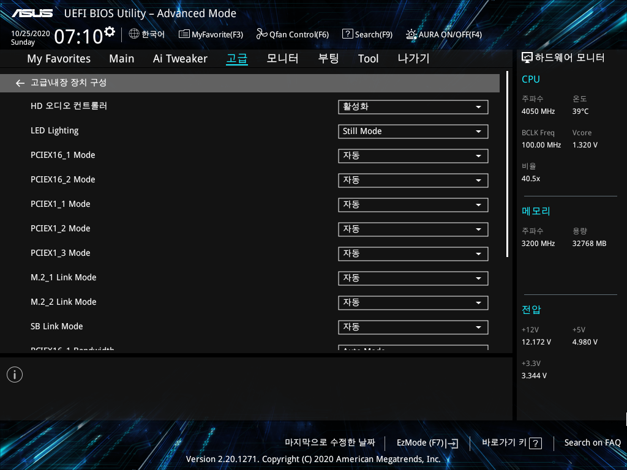Expand the PCIEX16_2 Mode dropdown
The width and height of the screenshot is (627, 470).
(413, 181)
